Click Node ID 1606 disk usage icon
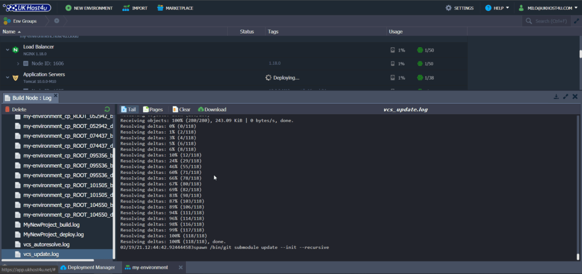Viewport: 582px width, 274px height. pyautogui.click(x=393, y=64)
